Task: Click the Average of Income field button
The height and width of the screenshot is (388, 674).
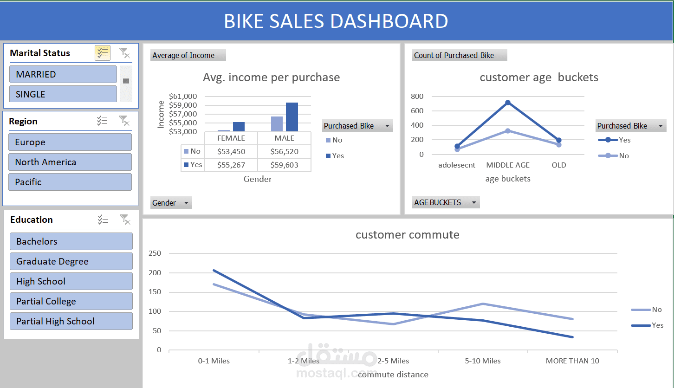Action: click(188, 55)
